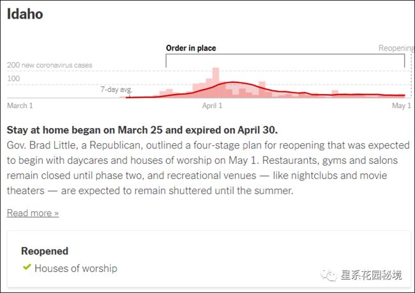Image resolution: width=415 pixels, height=293 pixels.
Task: Click the Reopening label on the chart
Action: pyautogui.click(x=396, y=48)
